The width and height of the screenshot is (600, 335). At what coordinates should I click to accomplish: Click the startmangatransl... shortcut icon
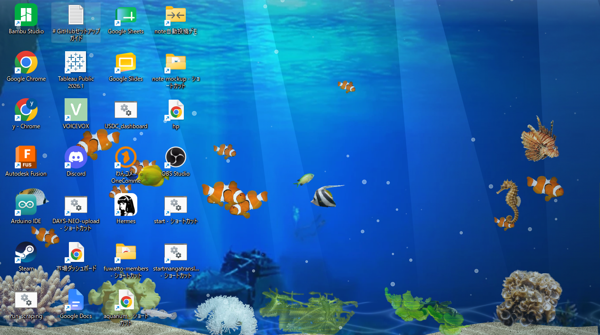pyautogui.click(x=176, y=252)
